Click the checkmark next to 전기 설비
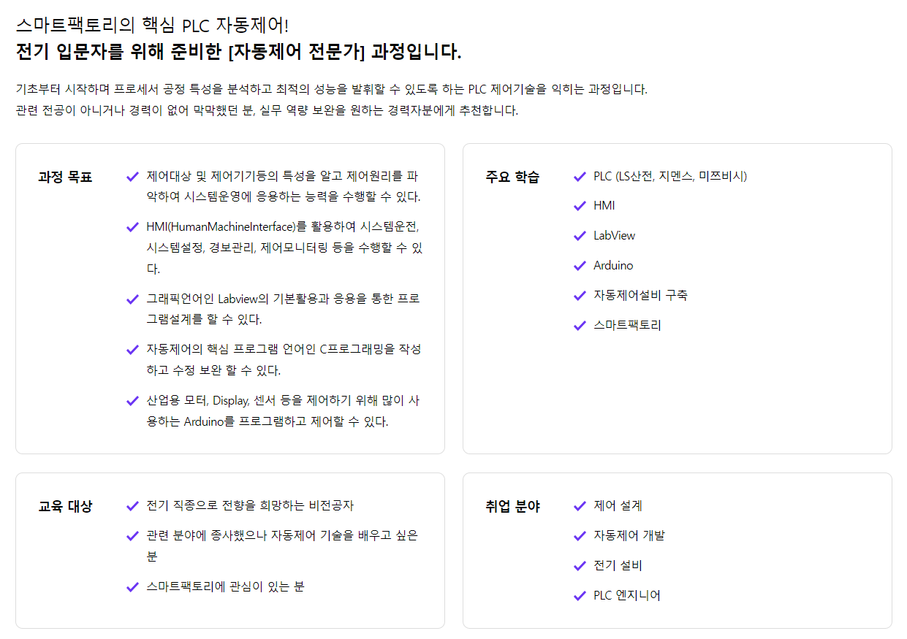 coord(580,566)
